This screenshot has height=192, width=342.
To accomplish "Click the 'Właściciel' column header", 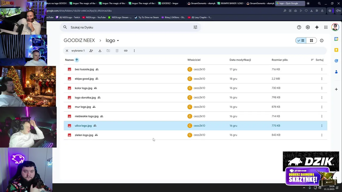I will coord(194,60).
